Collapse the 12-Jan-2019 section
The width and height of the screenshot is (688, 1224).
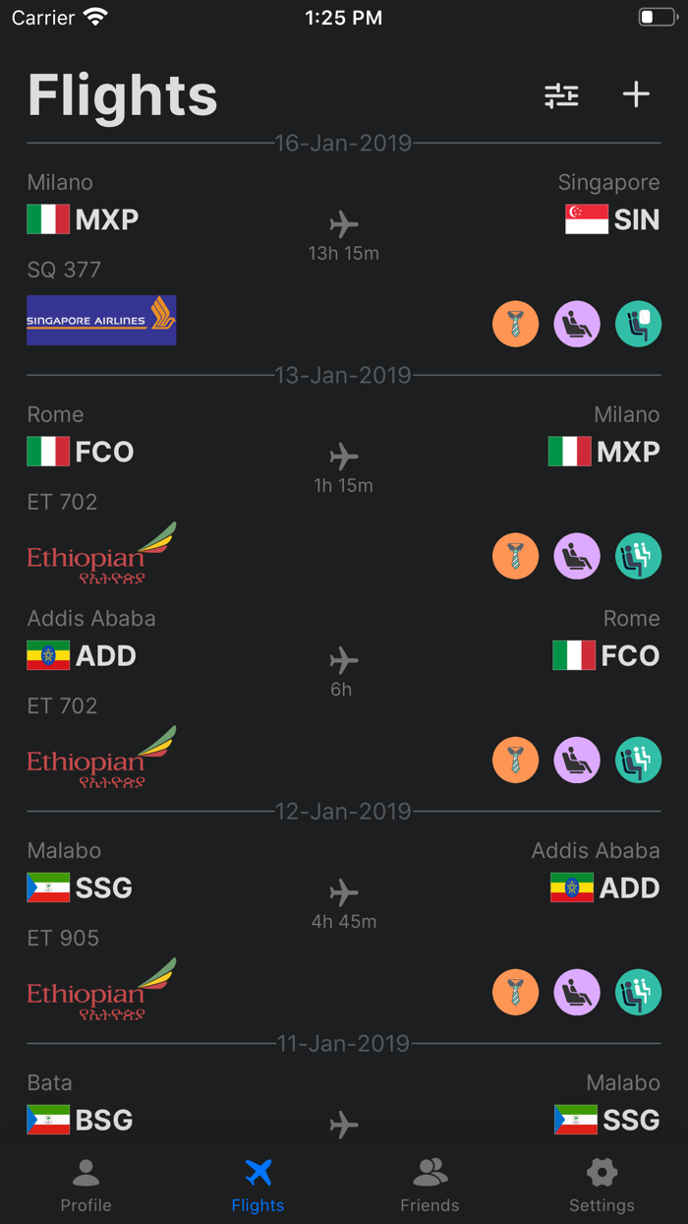pyautogui.click(x=343, y=812)
